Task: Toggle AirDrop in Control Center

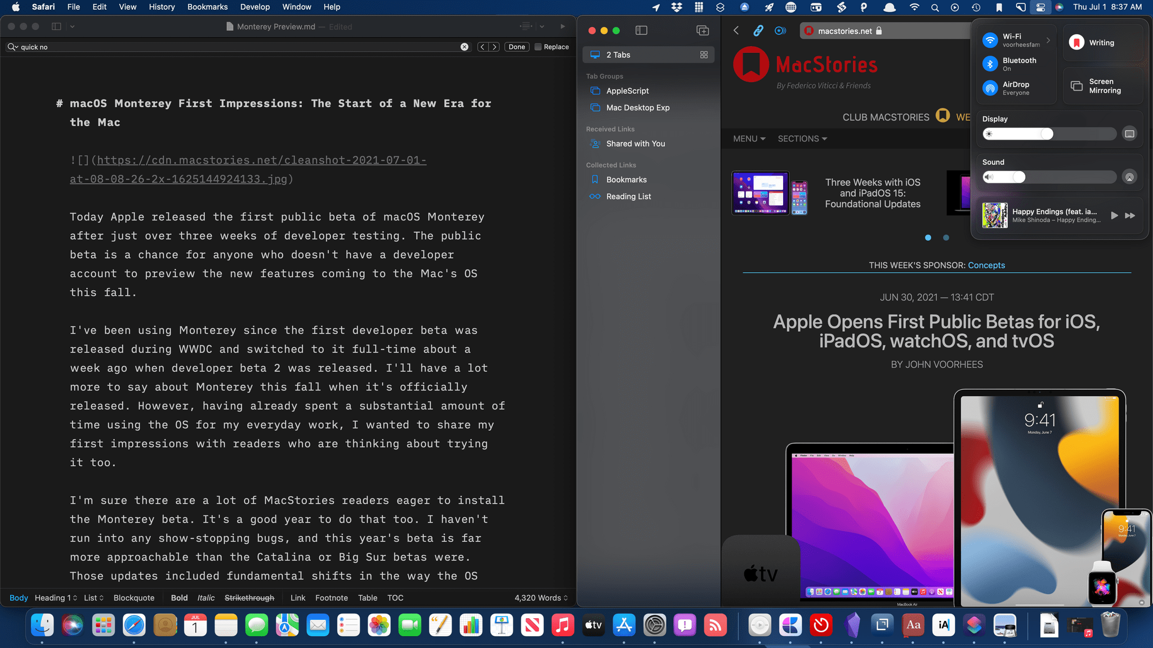Action: [990, 88]
